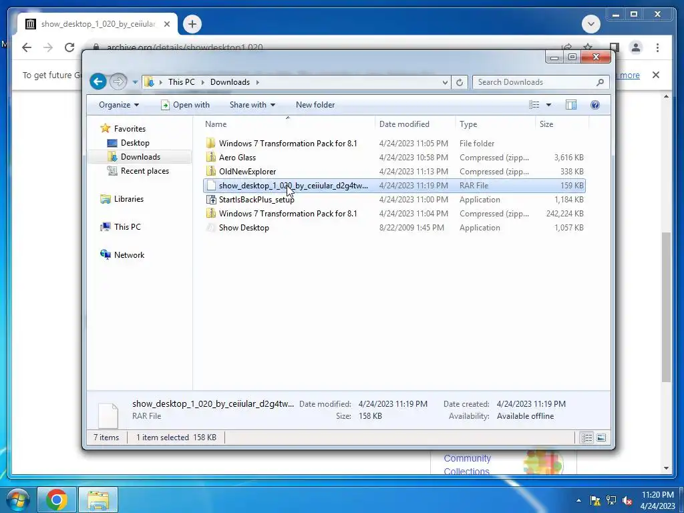The height and width of the screenshot is (513, 684).
Task: Dismiss the Chrome notification bar with X
Action: click(656, 75)
